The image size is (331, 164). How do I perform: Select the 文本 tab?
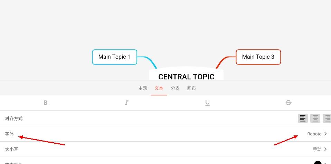159,88
